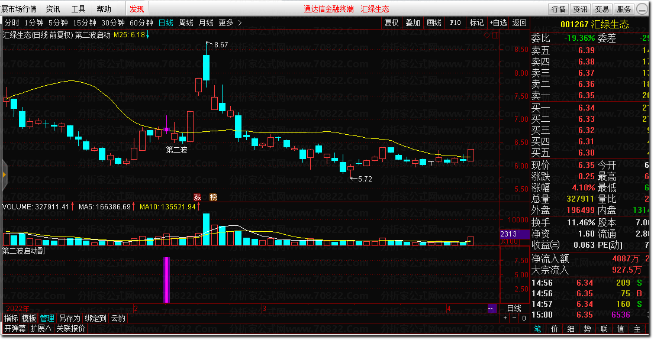Viewport: 654px width, 340px height.
Task: Expand the 扩展∧ panel
Action: pyautogui.click(x=40, y=328)
